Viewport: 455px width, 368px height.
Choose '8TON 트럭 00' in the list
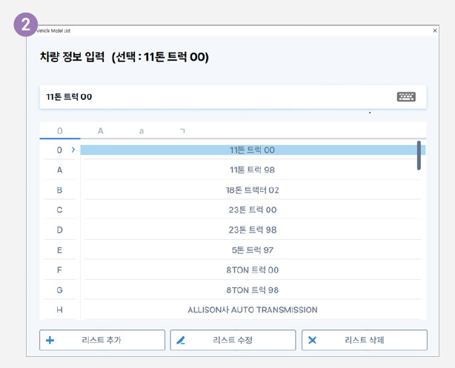[252, 270]
